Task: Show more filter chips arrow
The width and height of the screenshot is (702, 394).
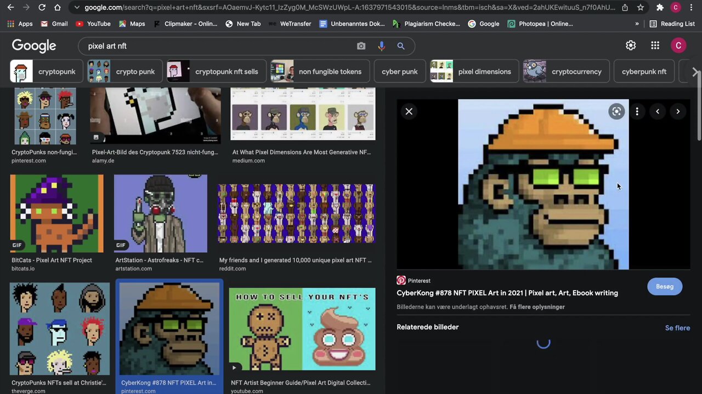Action: (x=695, y=72)
